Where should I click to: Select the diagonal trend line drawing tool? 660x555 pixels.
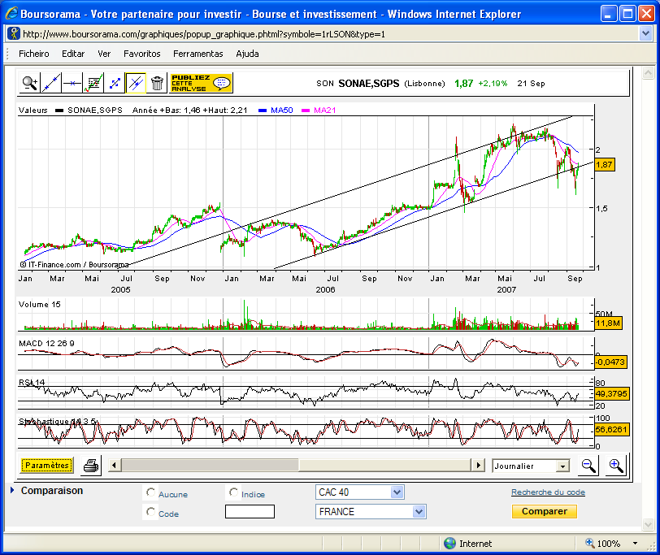click(x=51, y=82)
